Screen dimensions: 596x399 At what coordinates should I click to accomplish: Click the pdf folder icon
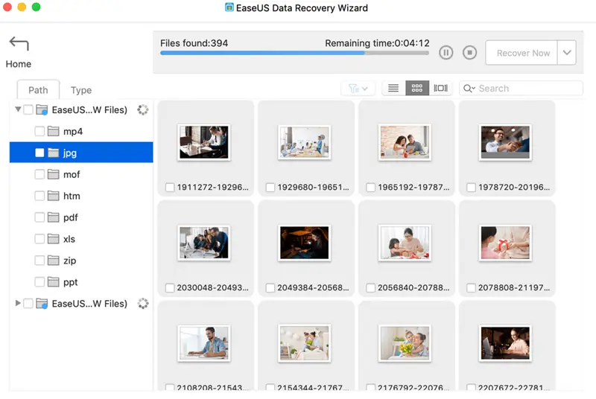coord(53,218)
